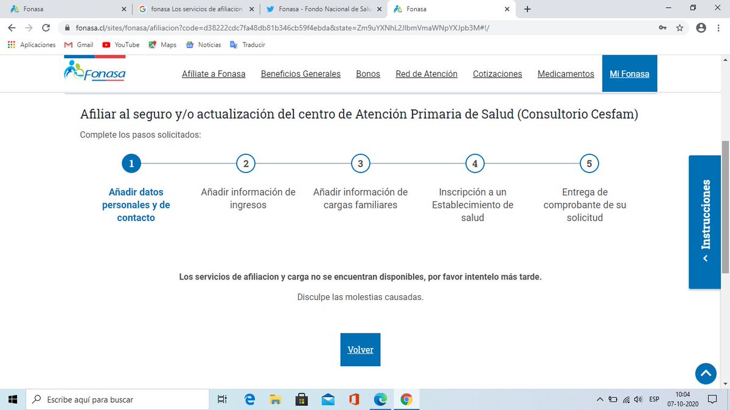
Task: Go back with the browser back arrow
Action: coord(12,28)
